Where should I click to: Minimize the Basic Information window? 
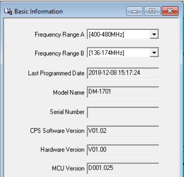pyautogui.click(x=135, y=11)
